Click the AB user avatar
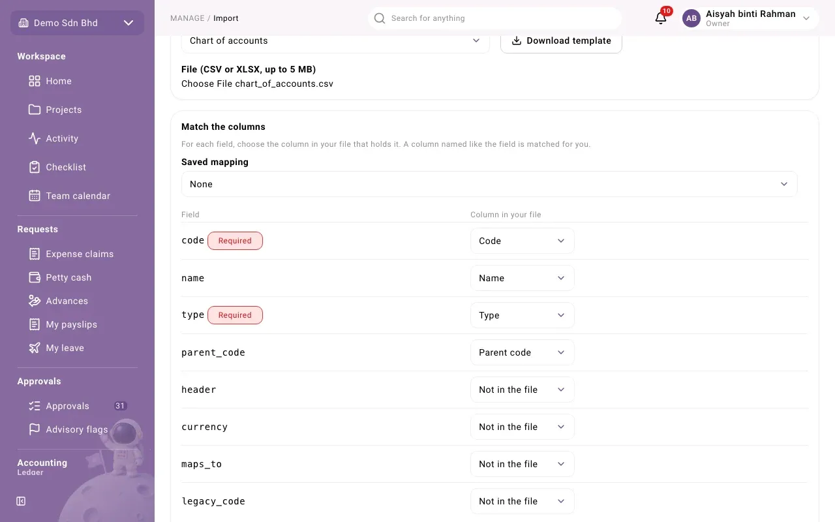835x522 pixels. (x=691, y=18)
